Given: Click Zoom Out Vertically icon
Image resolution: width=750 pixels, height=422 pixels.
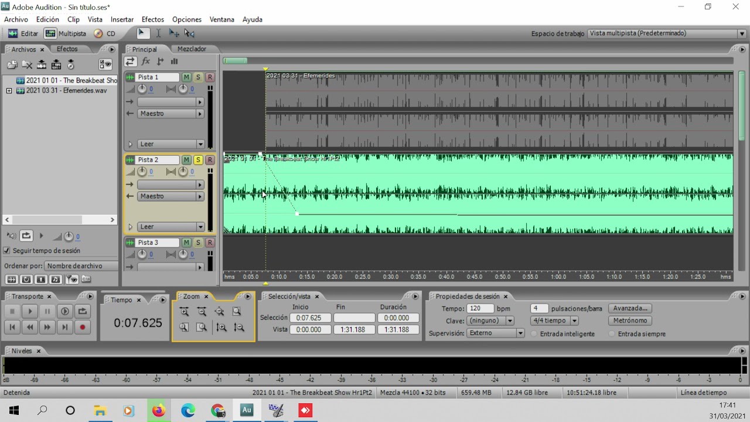Looking at the screenshot, I should coord(238,328).
